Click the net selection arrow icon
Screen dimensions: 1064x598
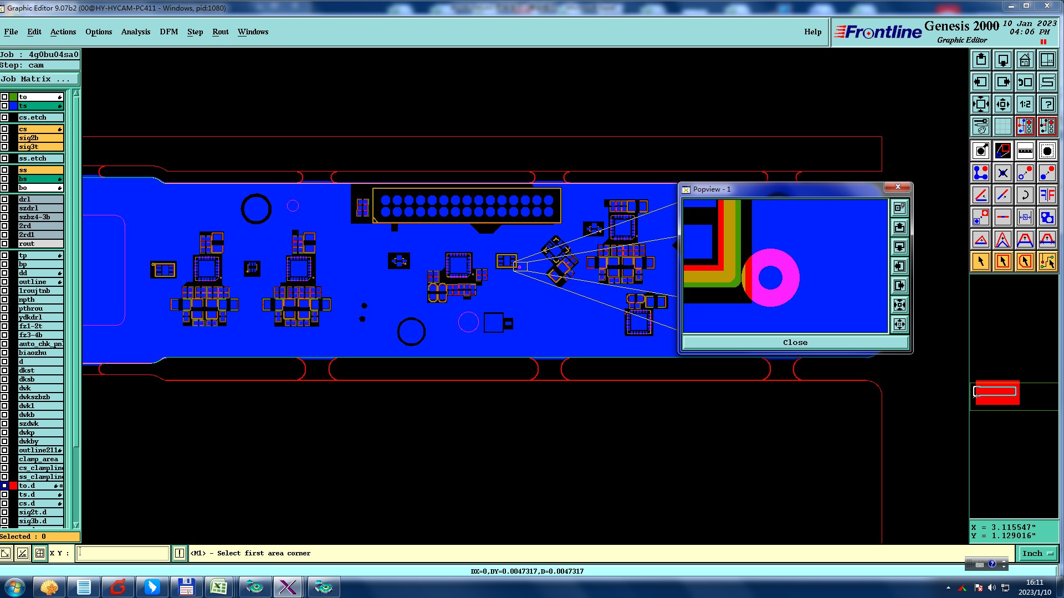(1047, 261)
